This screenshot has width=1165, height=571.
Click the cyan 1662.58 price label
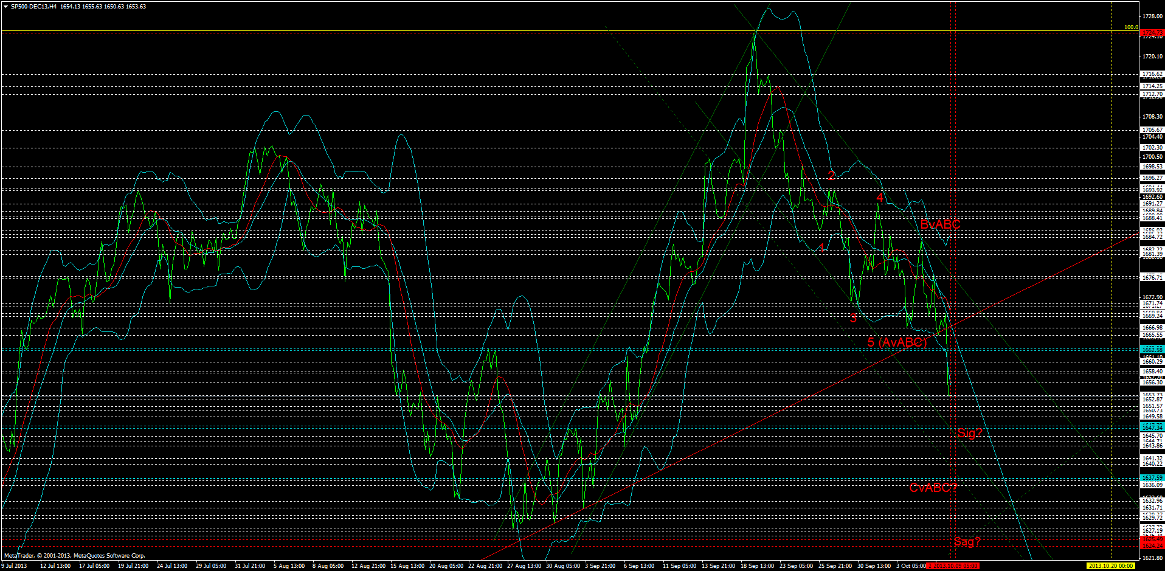1152,349
